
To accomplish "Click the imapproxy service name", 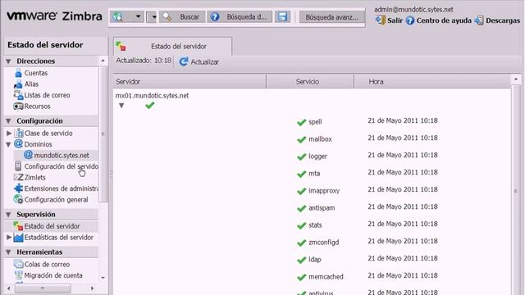I will point(324,191).
